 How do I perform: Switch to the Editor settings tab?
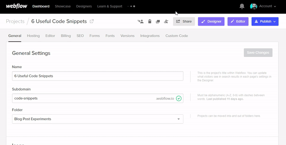(x=50, y=36)
